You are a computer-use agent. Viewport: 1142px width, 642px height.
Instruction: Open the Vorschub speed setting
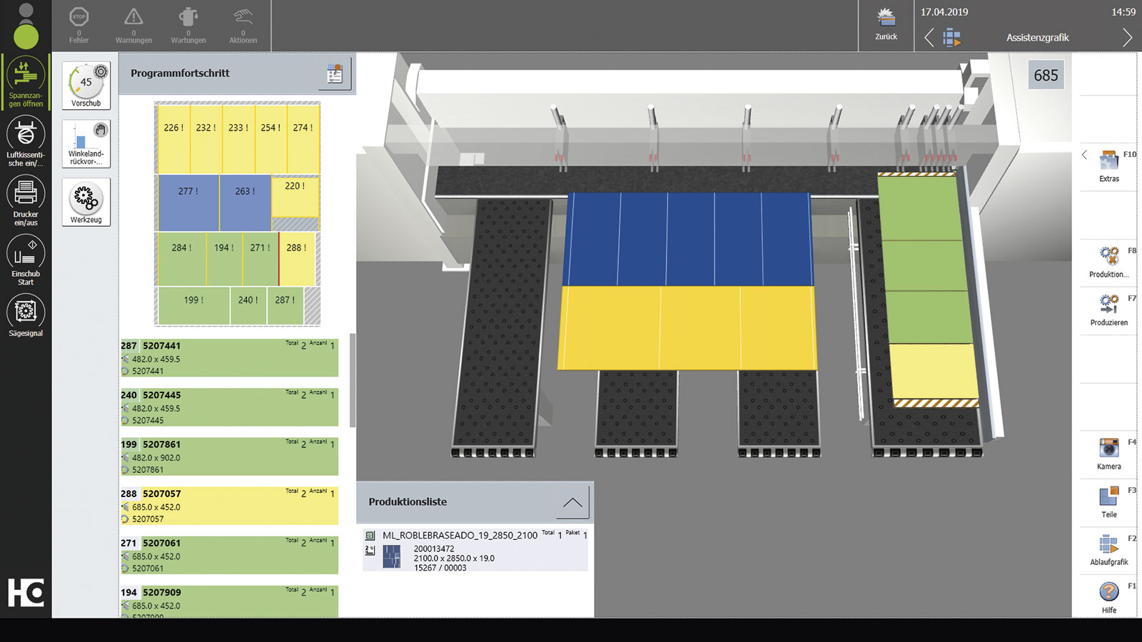click(86, 85)
